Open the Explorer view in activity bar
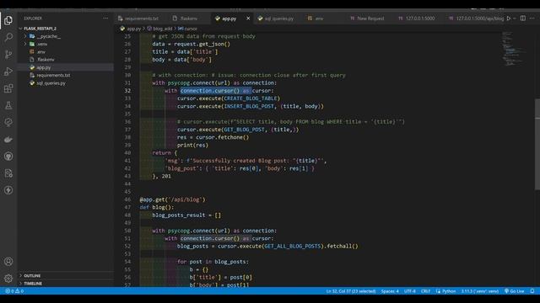Image resolution: width=540 pixels, height=303 pixels. (8, 20)
